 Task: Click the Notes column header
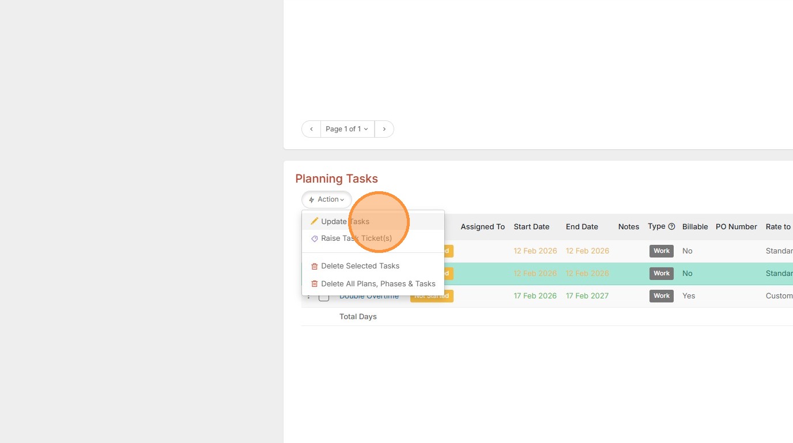tap(628, 227)
